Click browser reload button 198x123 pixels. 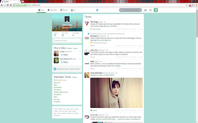pyautogui.click(x=8, y=5)
